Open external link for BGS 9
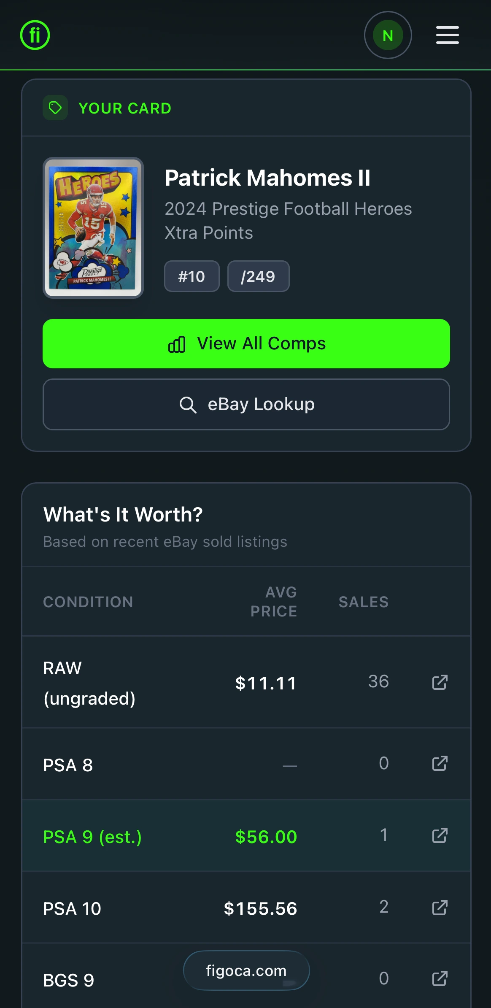Image resolution: width=491 pixels, height=1008 pixels. (440, 979)
